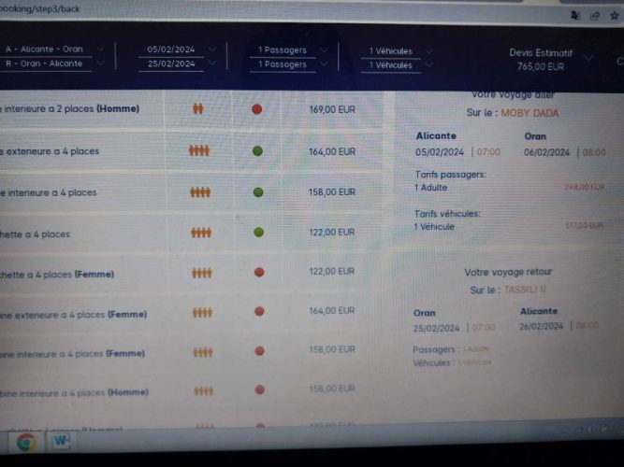Screen dimensions: 624x467
Task: Expand the outbound 1 Véhicules dropdown
Action: tap(429, 51)
